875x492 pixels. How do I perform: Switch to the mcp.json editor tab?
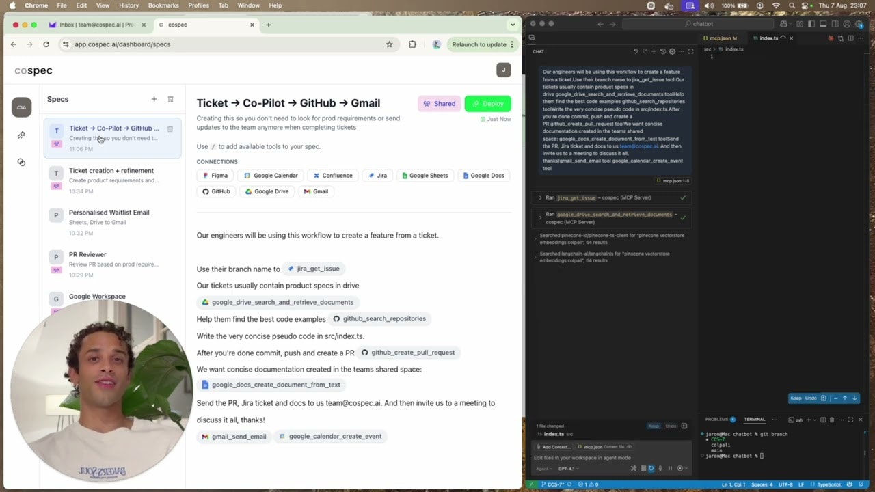[x=722, y=38]
